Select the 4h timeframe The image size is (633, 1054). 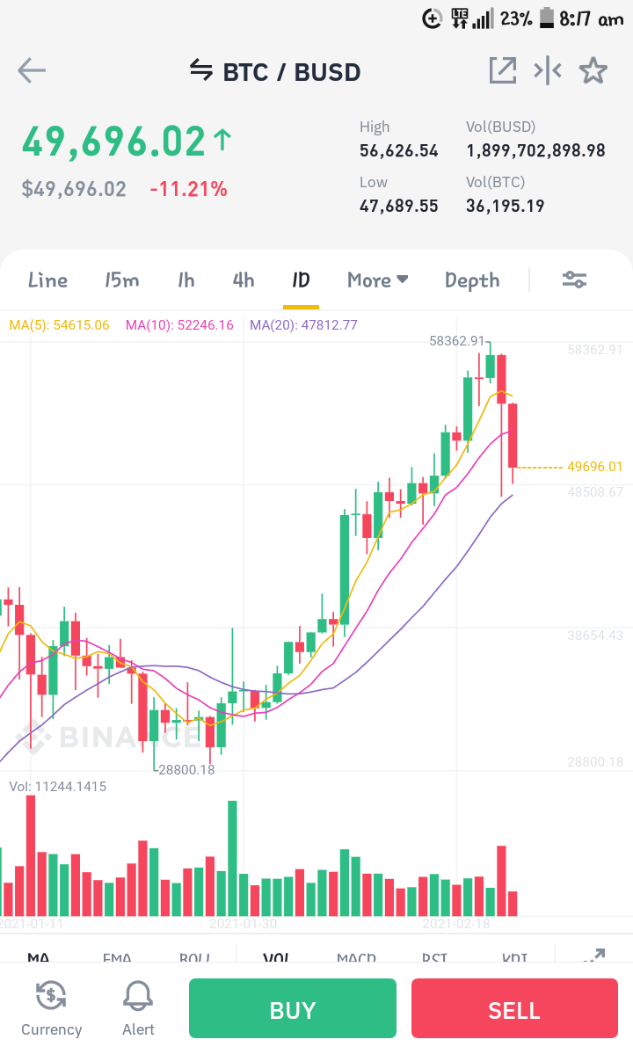click(244, 280)
